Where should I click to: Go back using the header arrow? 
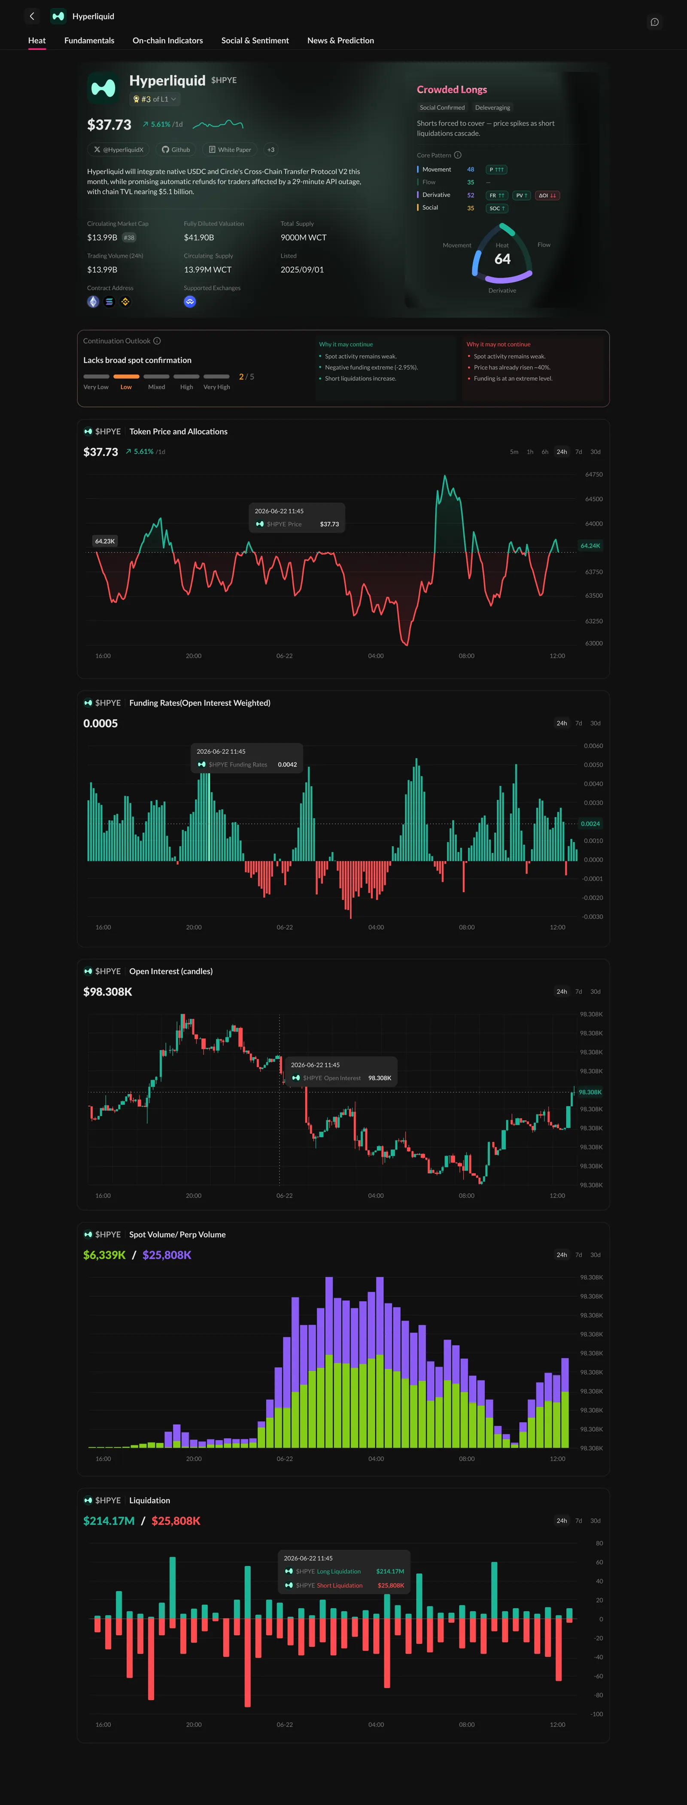[31, 16]
